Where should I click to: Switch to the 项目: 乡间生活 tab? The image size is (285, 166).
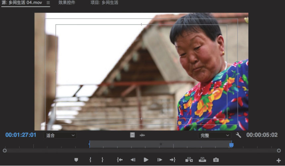pyautogui.click(x=104, y=3)
